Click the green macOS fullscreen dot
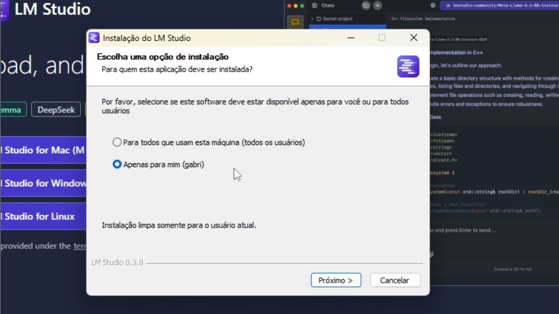Viewport: 559px width, 314px height. click(302, 6)
